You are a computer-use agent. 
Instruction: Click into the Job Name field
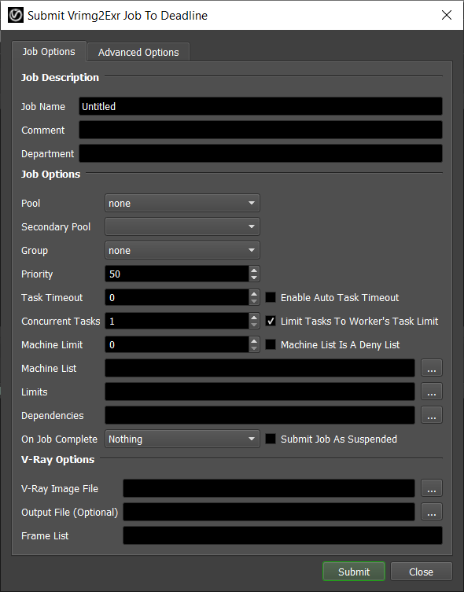point(260,106)
